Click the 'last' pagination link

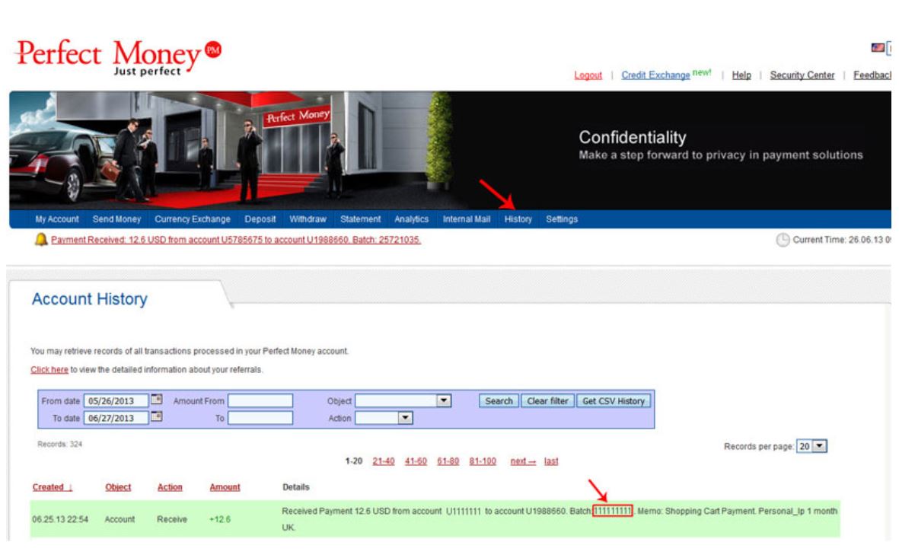pos(551,461)
